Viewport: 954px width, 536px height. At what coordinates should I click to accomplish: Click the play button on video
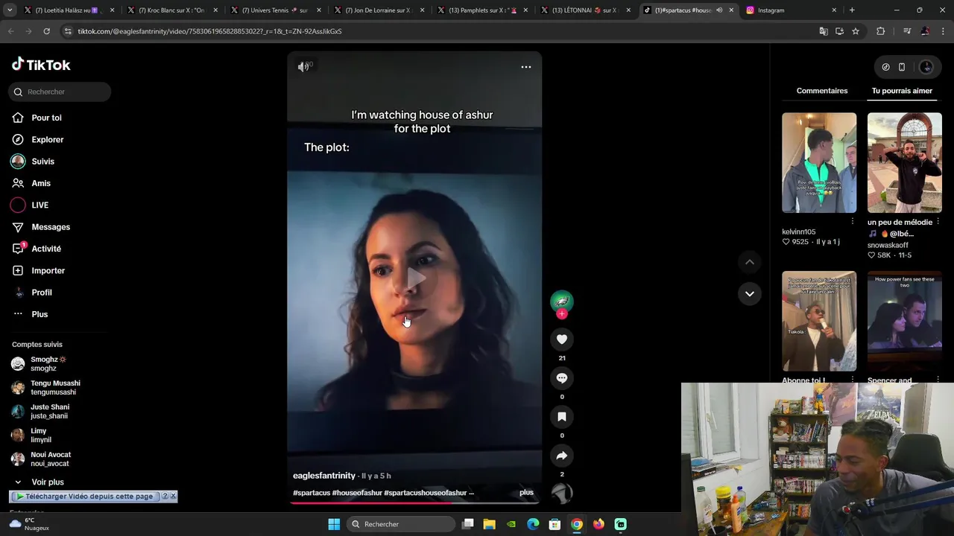tap(415, 279)
